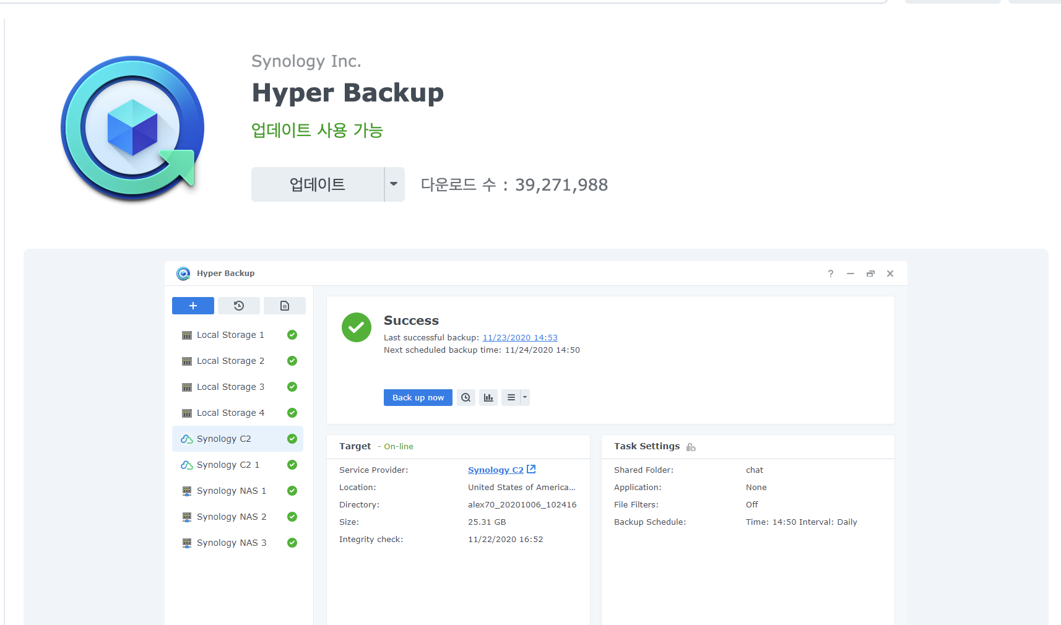Open the backup Log report icon
1061x625 pixels.
point(285,305)
